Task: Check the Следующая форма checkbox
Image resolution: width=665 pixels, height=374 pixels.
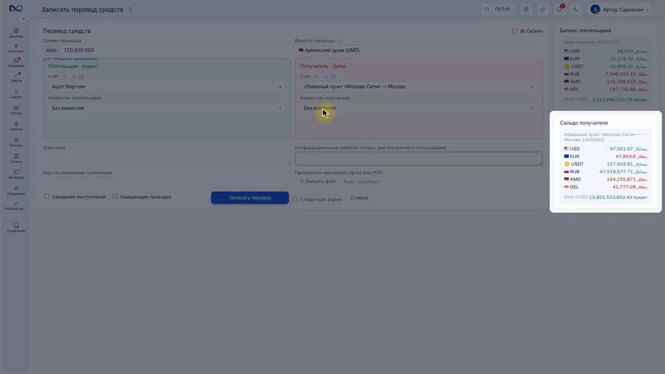Action: point(295,199)
